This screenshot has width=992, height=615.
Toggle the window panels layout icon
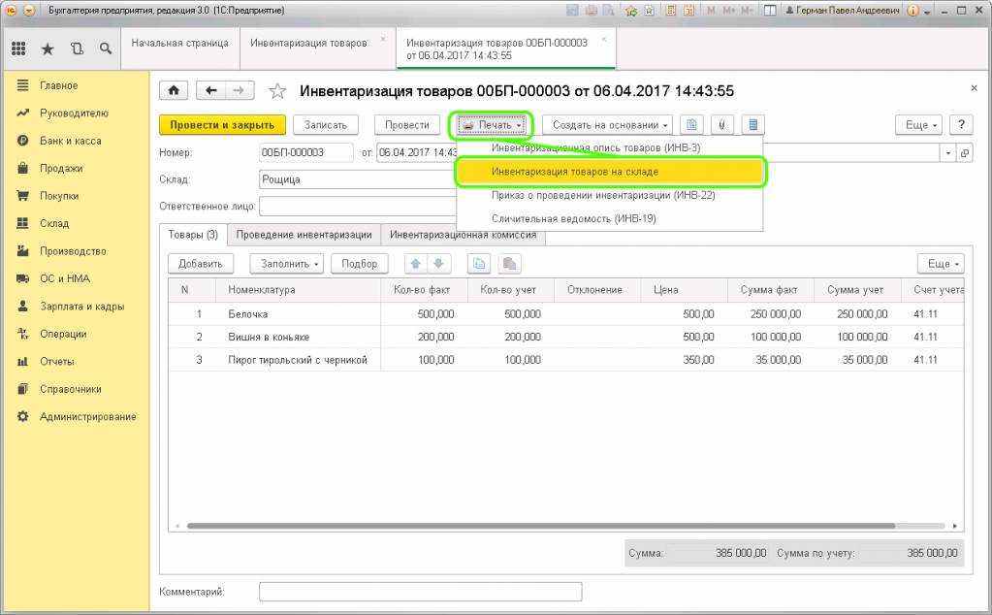[770, 11]
